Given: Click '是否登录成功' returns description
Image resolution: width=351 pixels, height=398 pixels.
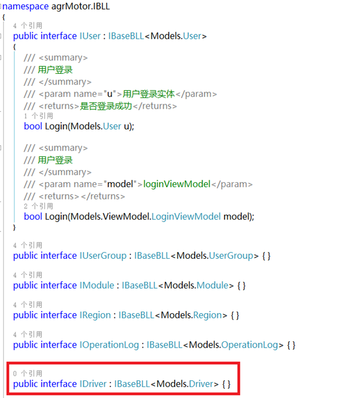Looking at the screenshot, I should pyautogui.click(x=106, y=106).
